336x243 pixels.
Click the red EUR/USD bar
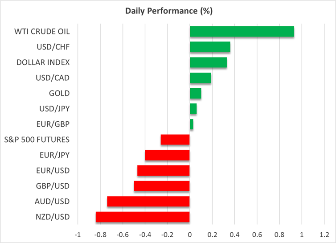coord(164,171)
